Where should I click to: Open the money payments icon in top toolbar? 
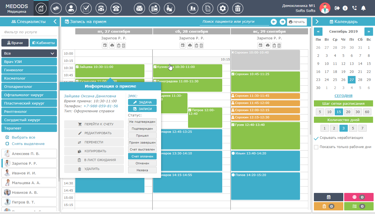[56, 8]
